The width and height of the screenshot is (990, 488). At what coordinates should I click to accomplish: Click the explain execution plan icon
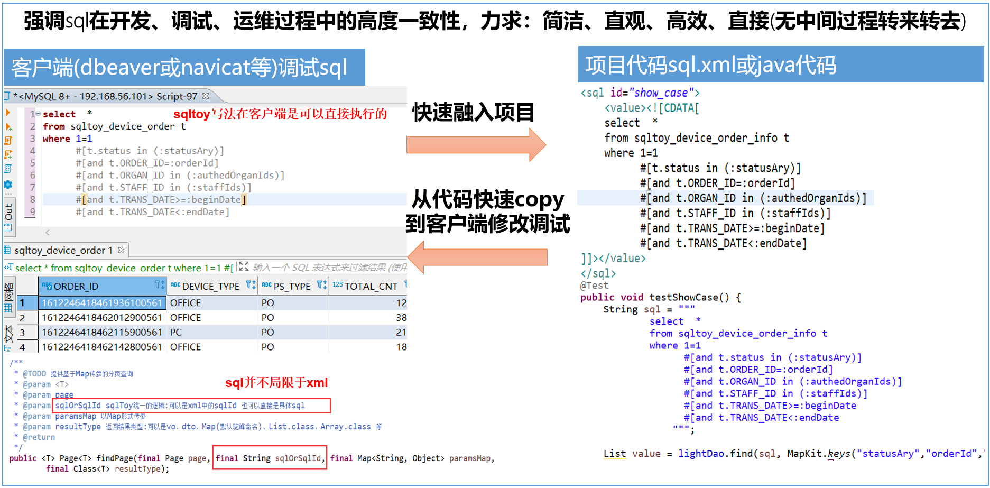[8, 169]
